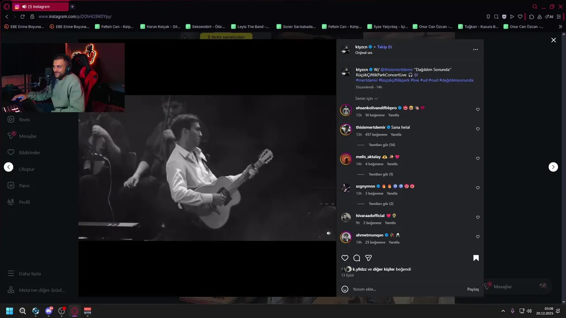The height and width of the screenshot is (318, 566).
Task: Follow ktyzcn with "Takip Et"
Action: click(384, 47)
